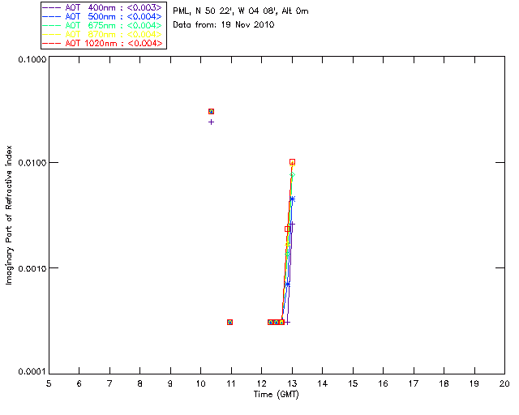
Task: Click the x-axis tick label 11
Action: (231, 383)
